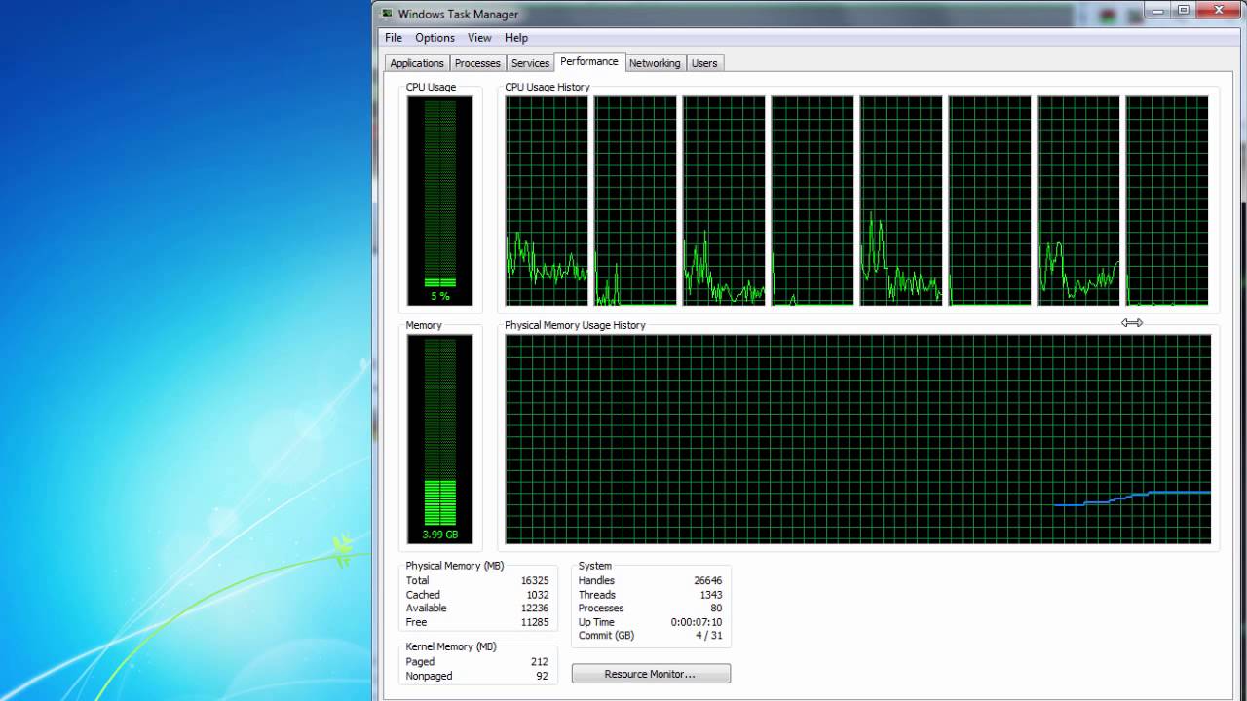
Task: Click the last CPU core usage history graph
Action: (1166, 200)
